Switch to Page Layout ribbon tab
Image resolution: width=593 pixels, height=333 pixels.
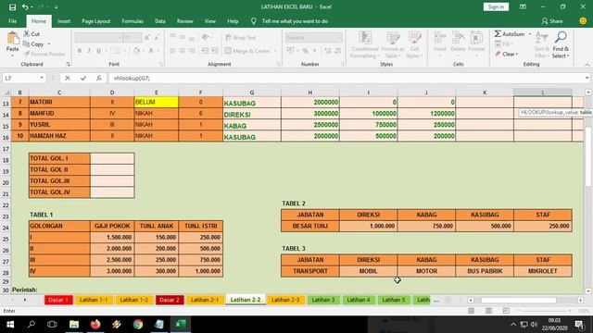(x=96, y=21)
